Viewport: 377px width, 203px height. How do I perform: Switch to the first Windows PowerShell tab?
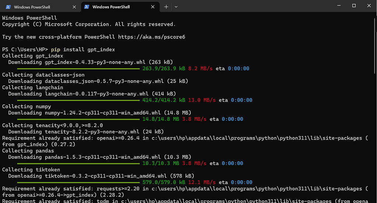(40, 7)
